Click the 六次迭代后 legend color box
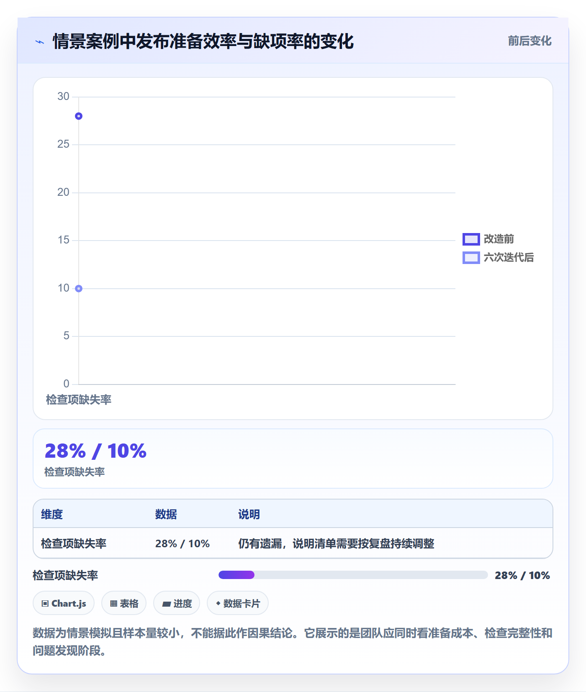 click(x=471, y=257)
